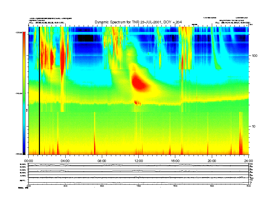
Task: Click the black vertical line marker in the spectrum
Action: (39, 91)
